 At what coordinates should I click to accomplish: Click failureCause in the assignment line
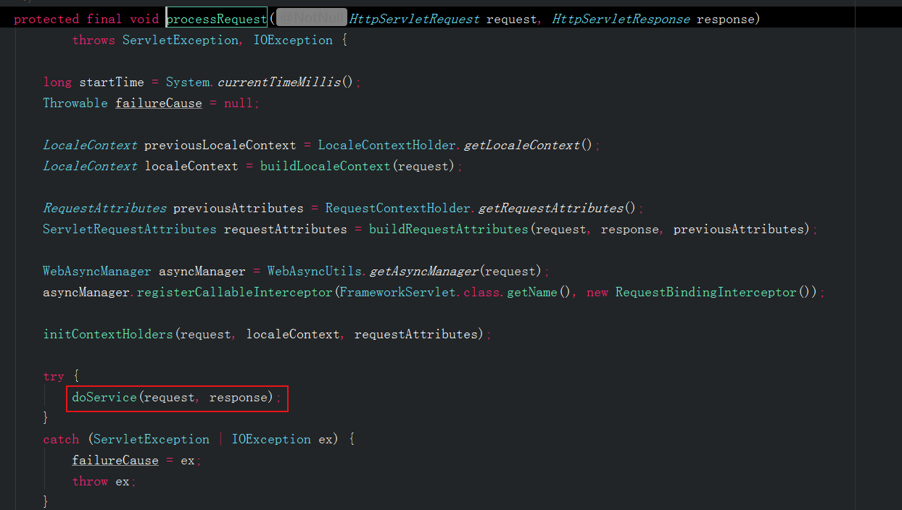pos(115,460)
